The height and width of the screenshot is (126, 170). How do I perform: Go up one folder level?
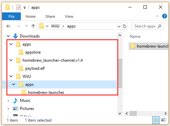point(33,26)
